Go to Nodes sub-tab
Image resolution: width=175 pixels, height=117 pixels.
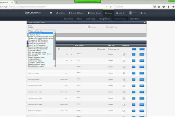(79, 19)
